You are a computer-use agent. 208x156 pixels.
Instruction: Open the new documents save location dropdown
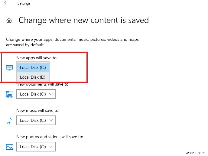pos(36,94)
